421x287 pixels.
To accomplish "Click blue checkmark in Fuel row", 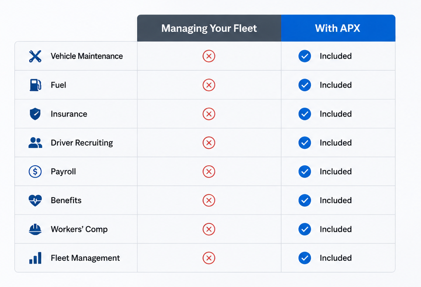I will click(305, 85).
